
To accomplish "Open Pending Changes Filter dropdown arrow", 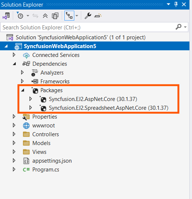I will [28, 16].
